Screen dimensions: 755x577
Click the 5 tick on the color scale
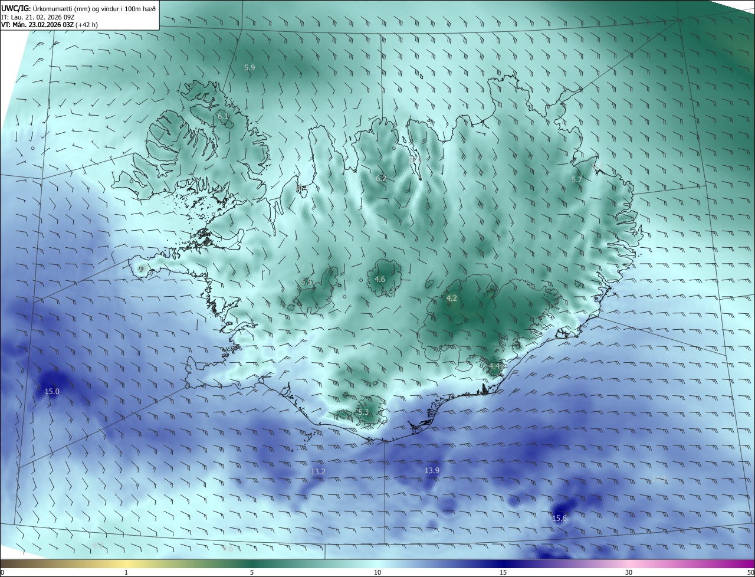tap(252, 573)
